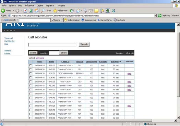Check the box for the 16:18:03 call
This screenshot has width=180, height=126.
click(31, 65)
